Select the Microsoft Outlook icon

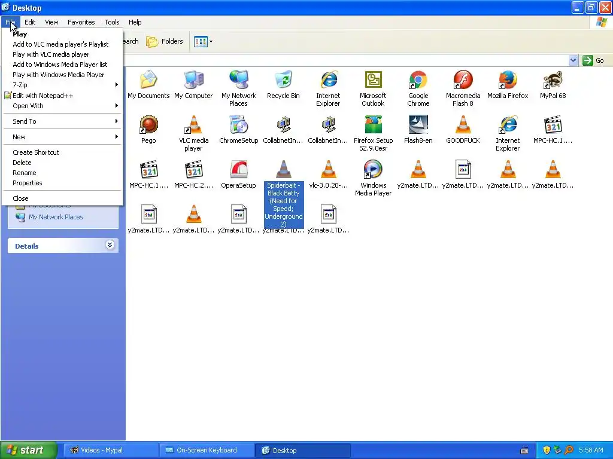[x=374, y=88]
